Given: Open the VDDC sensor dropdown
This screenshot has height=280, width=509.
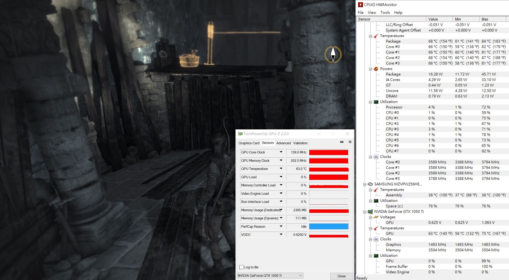Looking at the screenshot, I should tap(281, 234).
